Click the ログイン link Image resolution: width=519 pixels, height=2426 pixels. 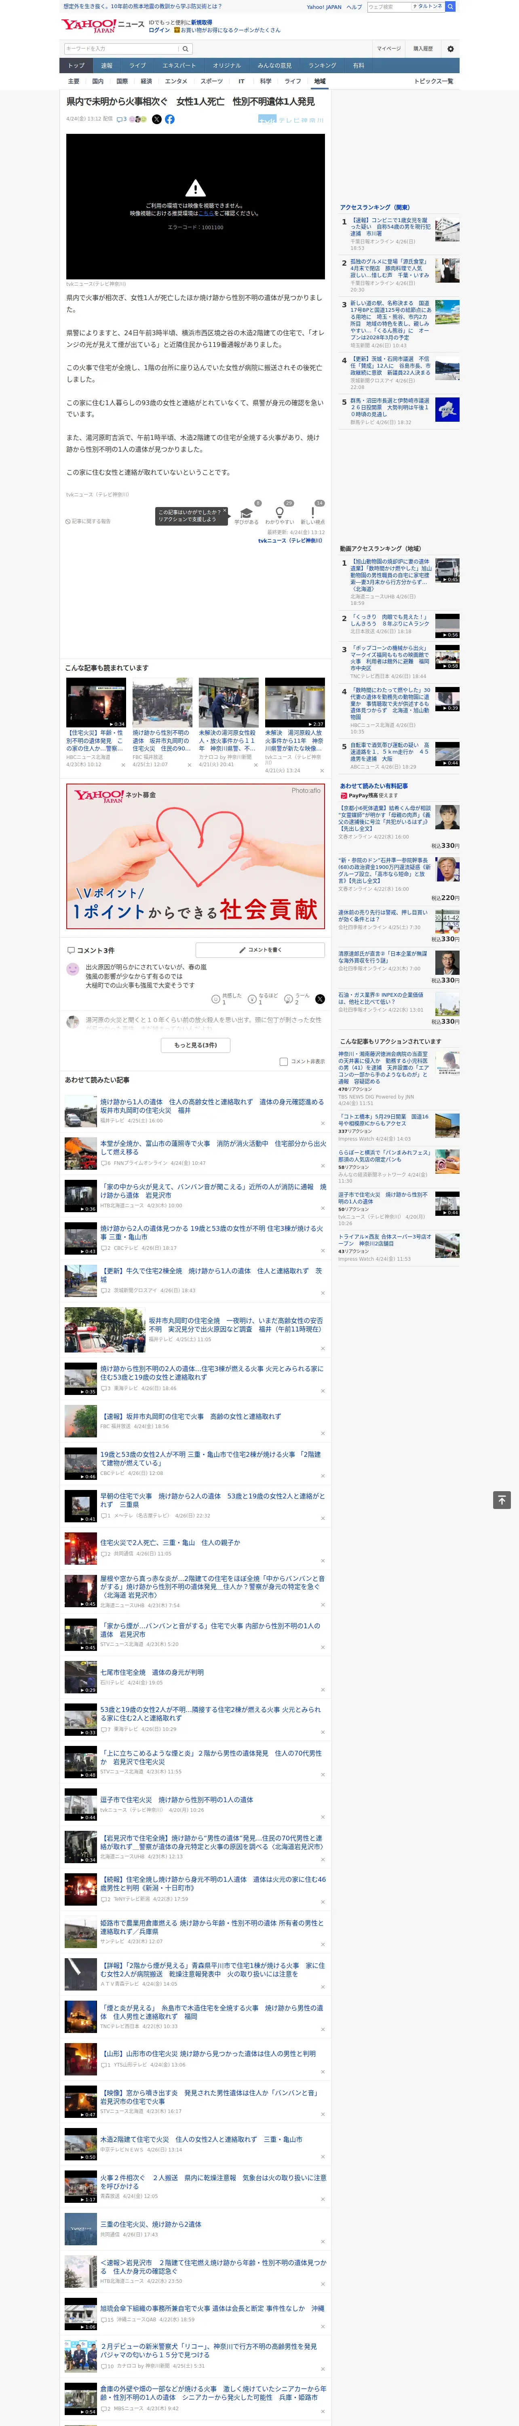pyautogui.click(x=159, y=30)
